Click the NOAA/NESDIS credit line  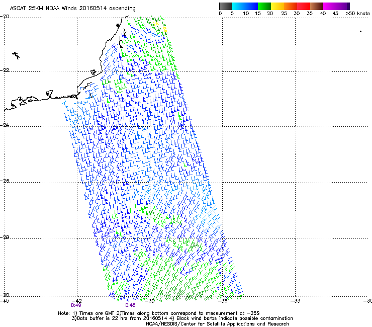[x=217, y=324]
